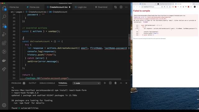The height and width of the screenshot is (112, 199).
Task: Click the underlined 'email' on line 44
Action: click(84, 48)
